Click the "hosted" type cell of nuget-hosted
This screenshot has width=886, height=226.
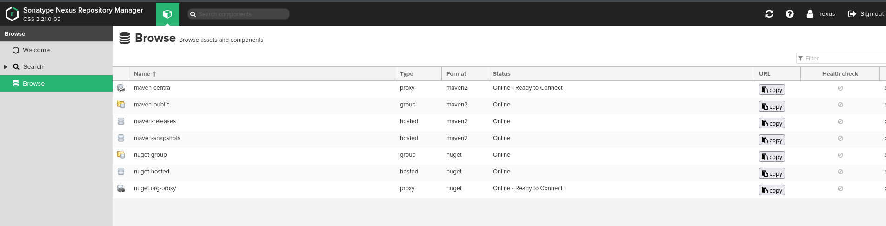click(409, 172)
